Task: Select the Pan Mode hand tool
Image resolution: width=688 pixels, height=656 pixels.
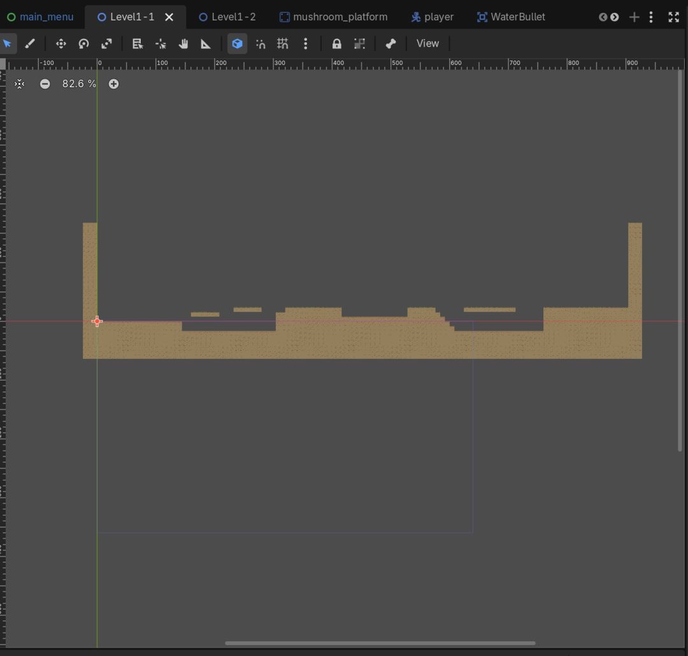Action: pos(183,43)
